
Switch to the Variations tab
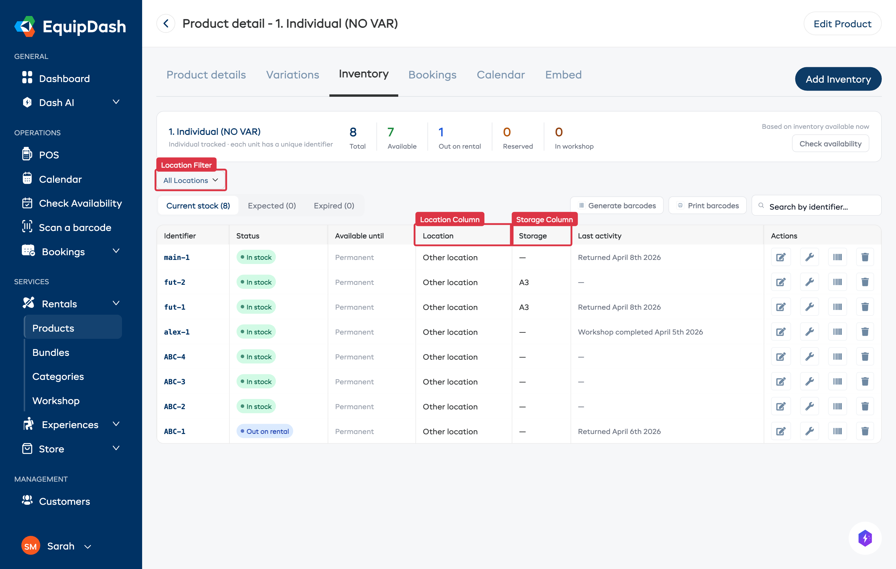pyautogui.click(x=293, y=75)
